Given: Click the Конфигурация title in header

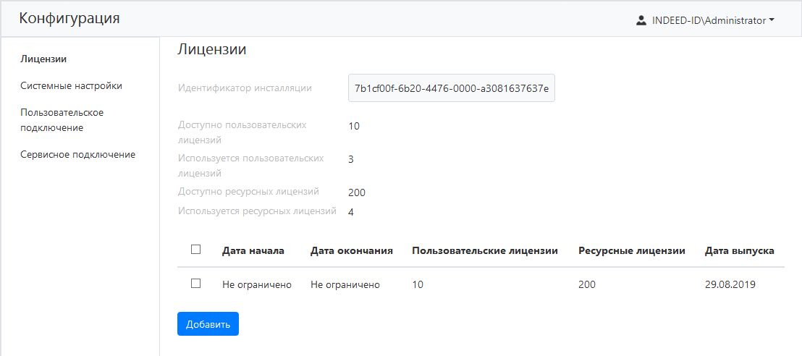Looking at the screenshot, I should 69,19.
